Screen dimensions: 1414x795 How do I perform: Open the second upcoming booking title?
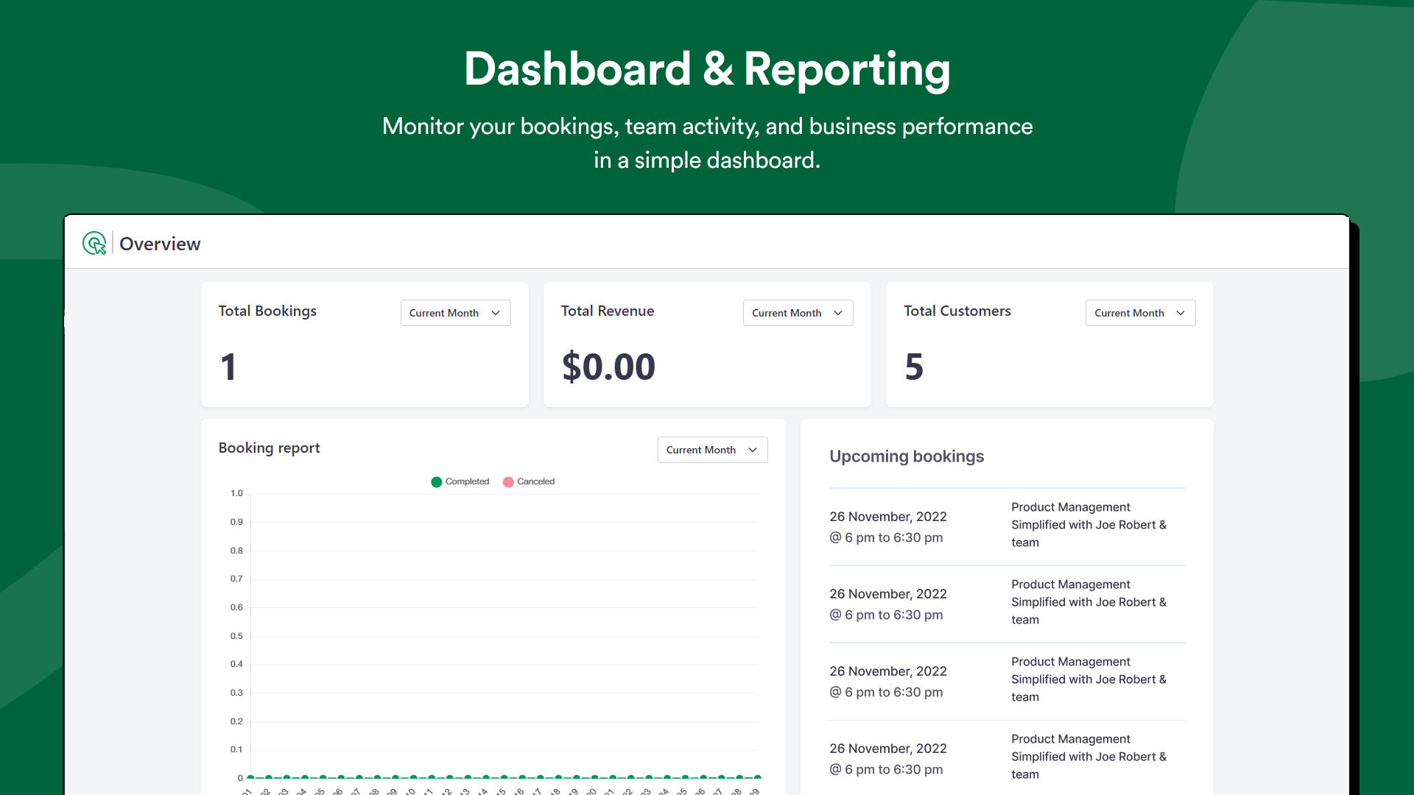tap(1088, 602)
